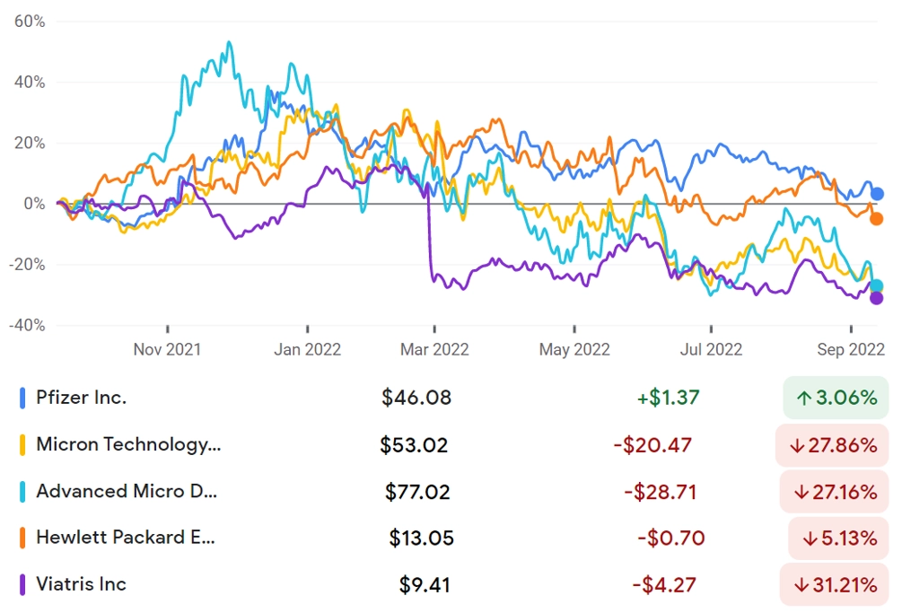Click the blue Pfizer color bar

(22, 398)
